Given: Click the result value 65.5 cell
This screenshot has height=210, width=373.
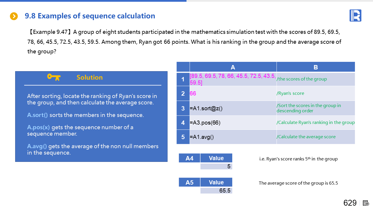Looking at the screenshot, I should [x=216, y=190].
